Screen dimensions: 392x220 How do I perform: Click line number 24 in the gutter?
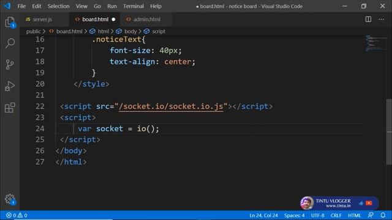tap(40, 129)
